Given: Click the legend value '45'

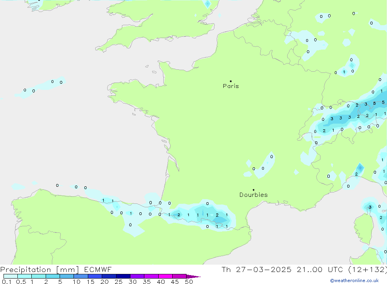Looking at the screenshot, I should [x=175, y=282].
